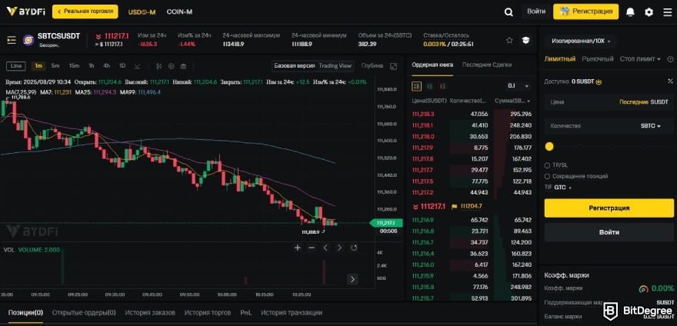
Task: Show combined bids and asks book view
Action: (417, 86)
